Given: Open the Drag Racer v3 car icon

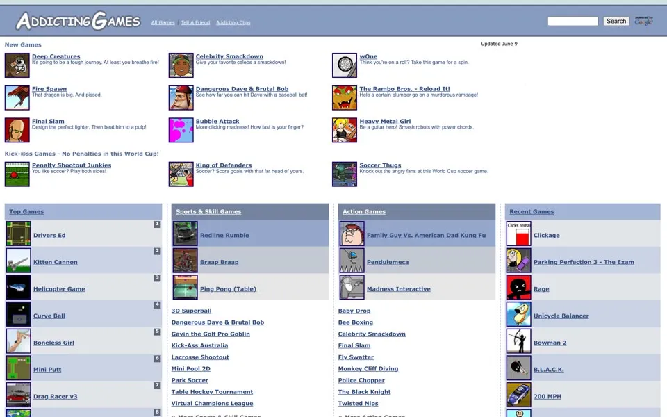Looking at the screenshot, I should coord(18,395).
